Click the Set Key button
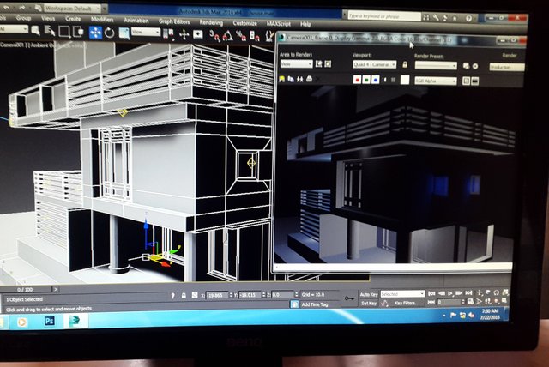This screenshot has height=367, width=549. click(x=369, y=303)
